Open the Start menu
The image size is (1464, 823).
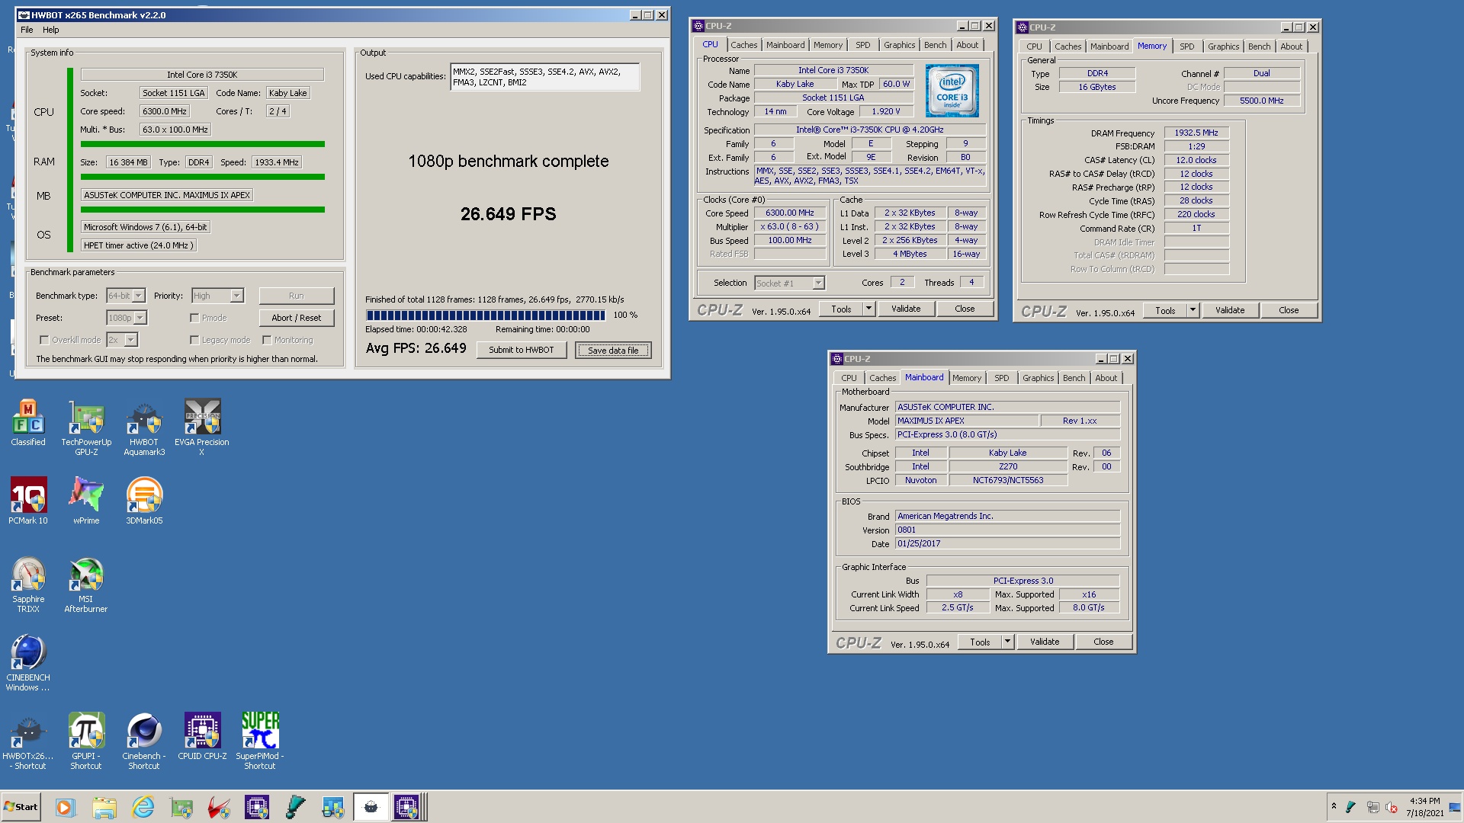(21, 807)
